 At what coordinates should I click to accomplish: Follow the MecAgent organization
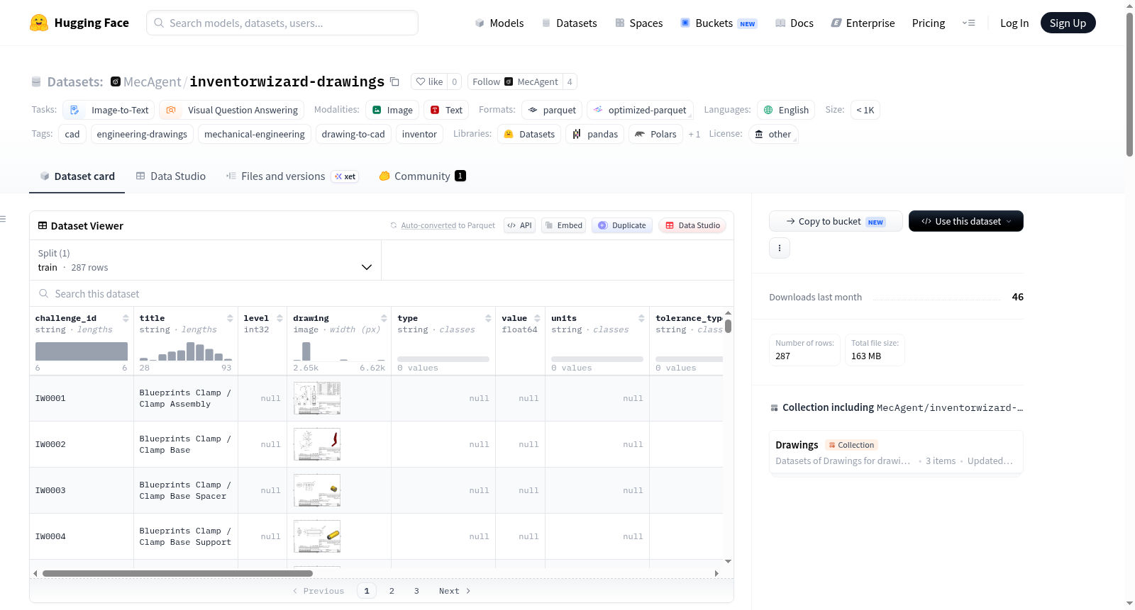[x=515, y=81]
